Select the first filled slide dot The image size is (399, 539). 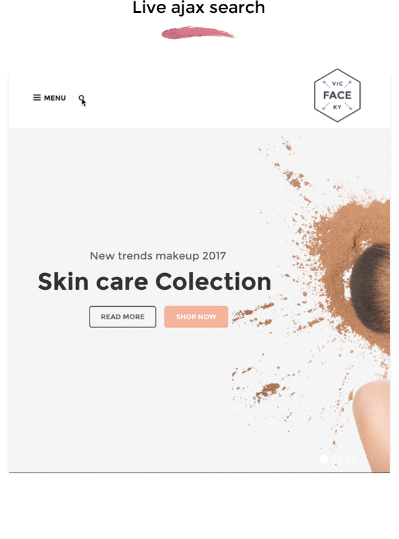click(324, 459)
